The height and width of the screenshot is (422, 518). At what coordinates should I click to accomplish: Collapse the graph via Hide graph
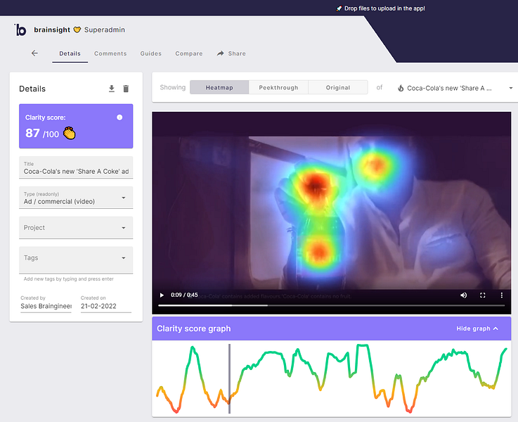tap(477, 328)
